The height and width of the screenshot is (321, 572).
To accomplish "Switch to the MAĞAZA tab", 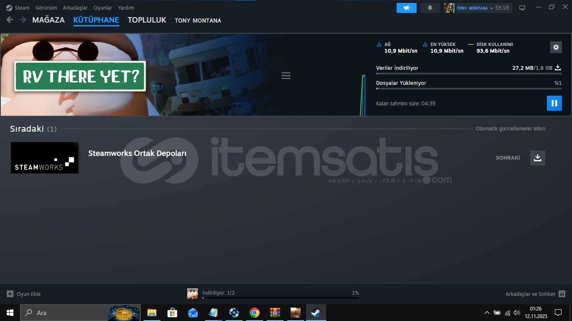I will [49, 20].
